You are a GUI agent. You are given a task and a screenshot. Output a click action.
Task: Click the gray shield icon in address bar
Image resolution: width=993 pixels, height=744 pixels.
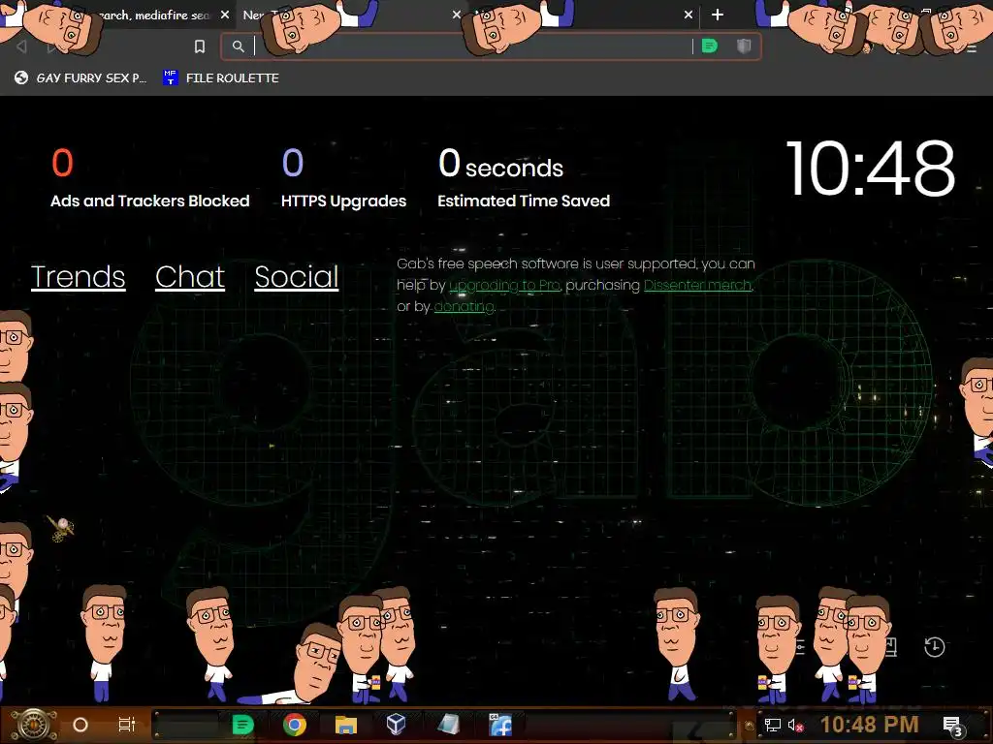744,46
